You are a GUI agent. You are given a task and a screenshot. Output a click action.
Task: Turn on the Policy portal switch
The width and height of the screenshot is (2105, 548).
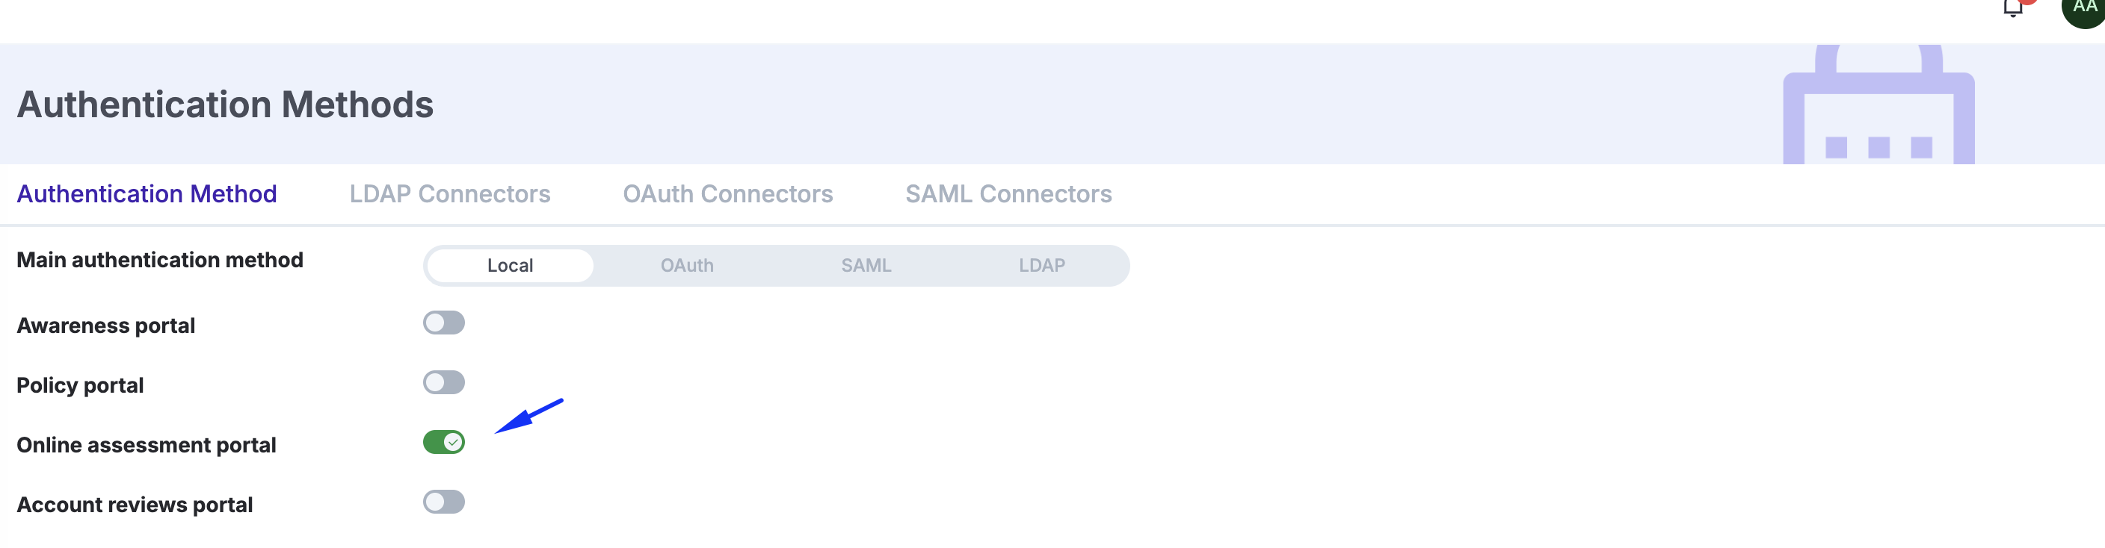444,382
